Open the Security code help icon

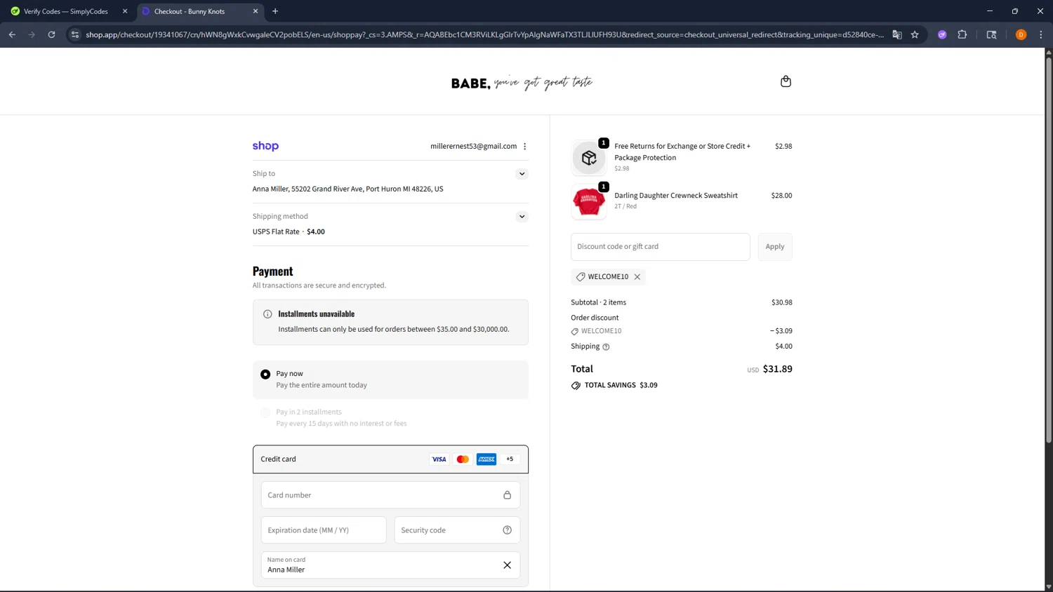(x=507, y=530)
